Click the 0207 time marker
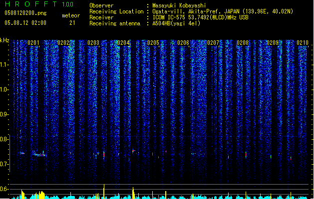The image size is (314, 199). pos(213,43)
